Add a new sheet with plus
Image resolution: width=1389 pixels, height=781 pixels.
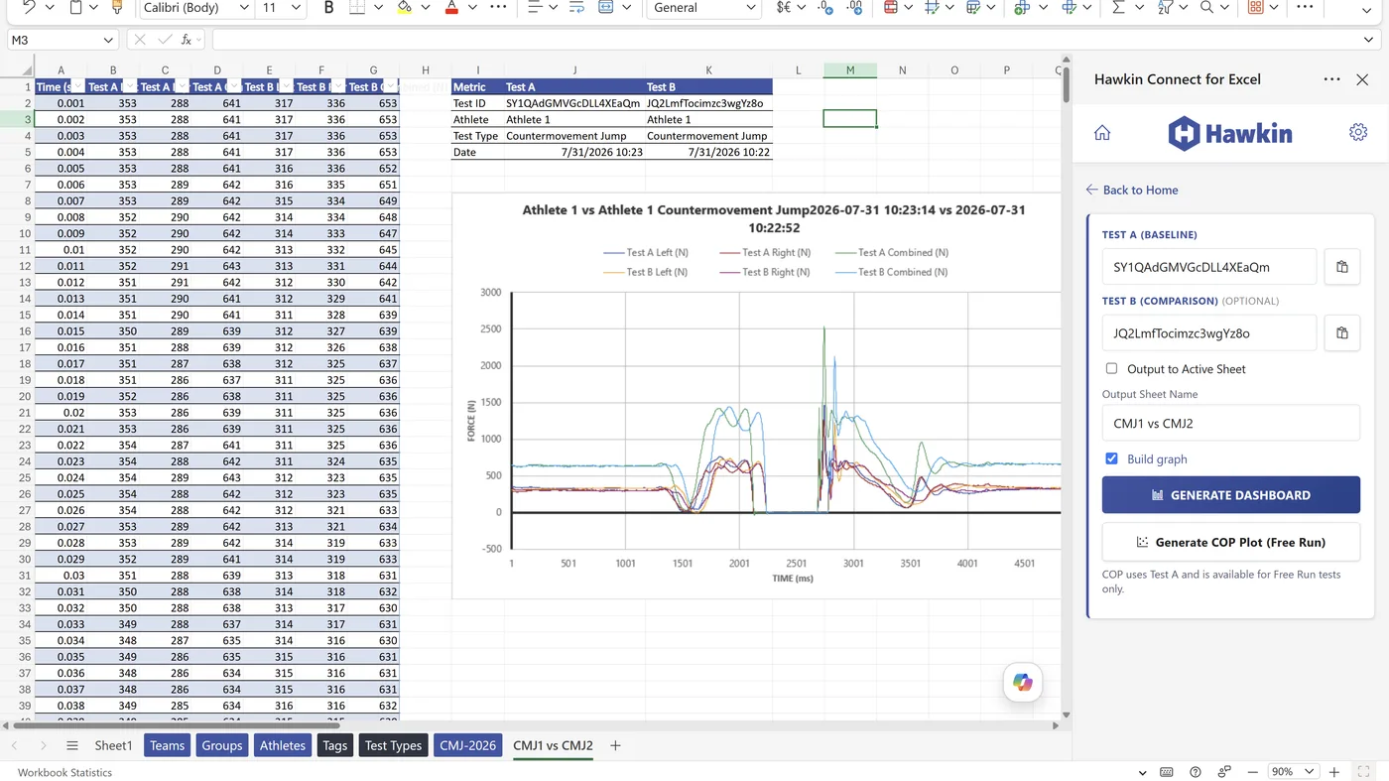[x=615, y=745]
